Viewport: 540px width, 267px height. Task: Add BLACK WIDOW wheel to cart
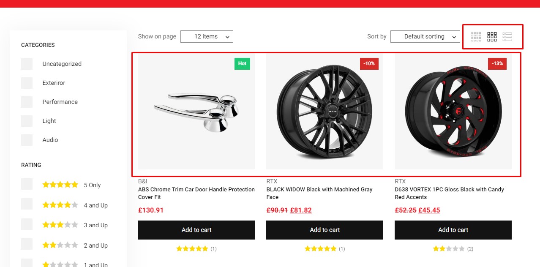pyautogui.click(x=325, y=230)
